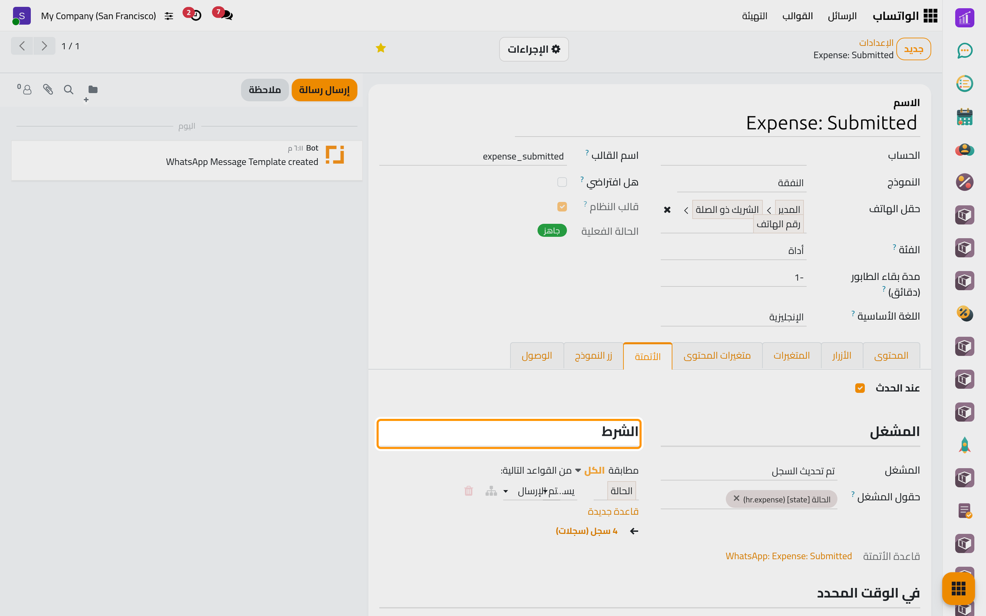Click the ملاحظة log note button
Image resolution: width=986 pixels, height=616 pixels.
(x=264, y=90)
